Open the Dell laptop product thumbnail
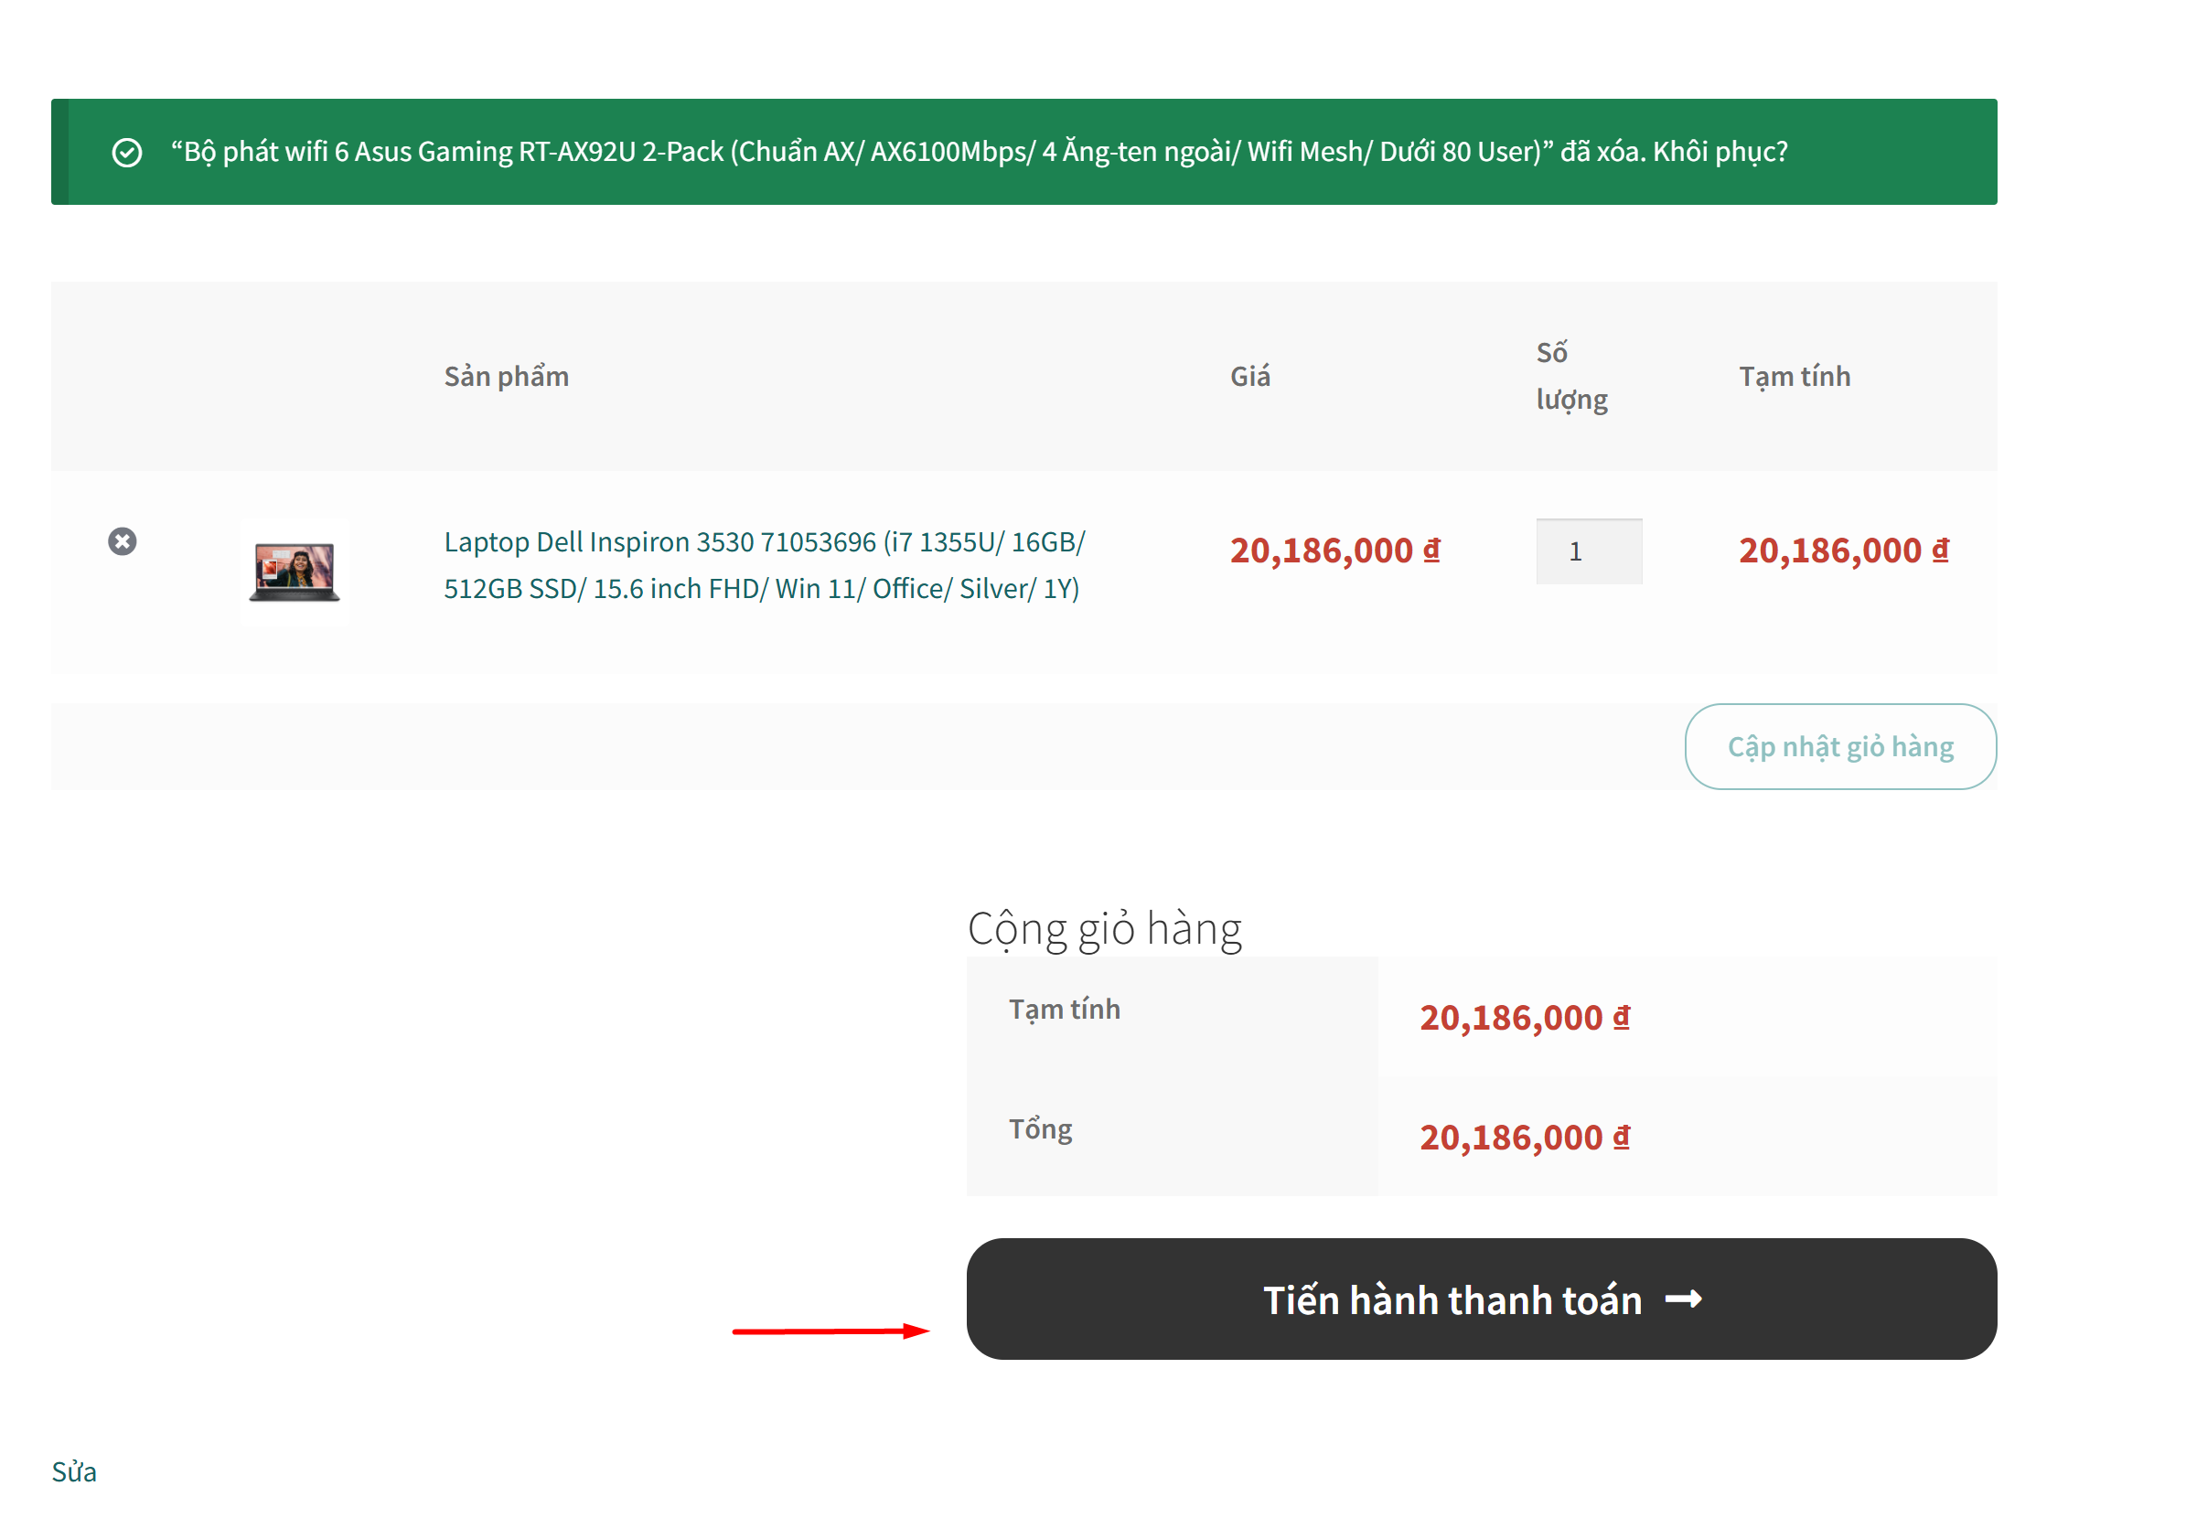Screen dimensions: 2186x1518 294,572
